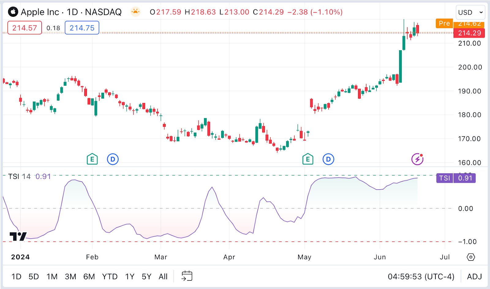The image size is (490, 289).
Task: Click the red sell price 214.57
Action: [x=24, y=28]
